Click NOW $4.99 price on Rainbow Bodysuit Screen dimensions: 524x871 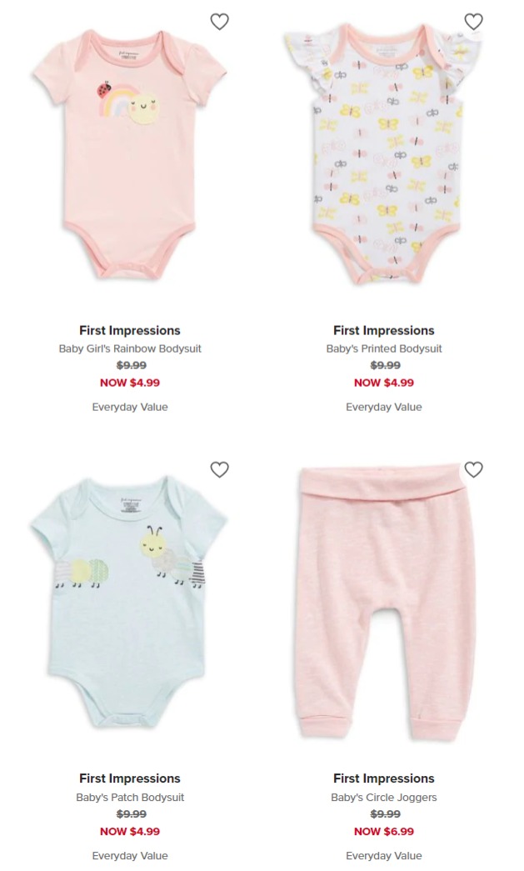pyautogui.click(x=130, y=383)
